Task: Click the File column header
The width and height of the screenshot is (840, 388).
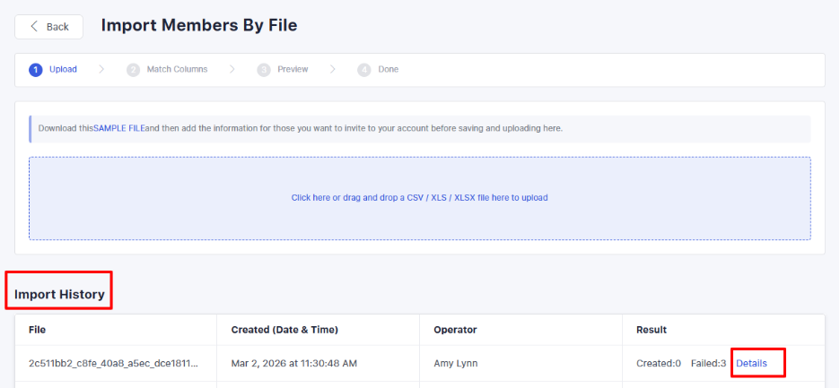Action: pyautogui.click(x=37, y=330)
